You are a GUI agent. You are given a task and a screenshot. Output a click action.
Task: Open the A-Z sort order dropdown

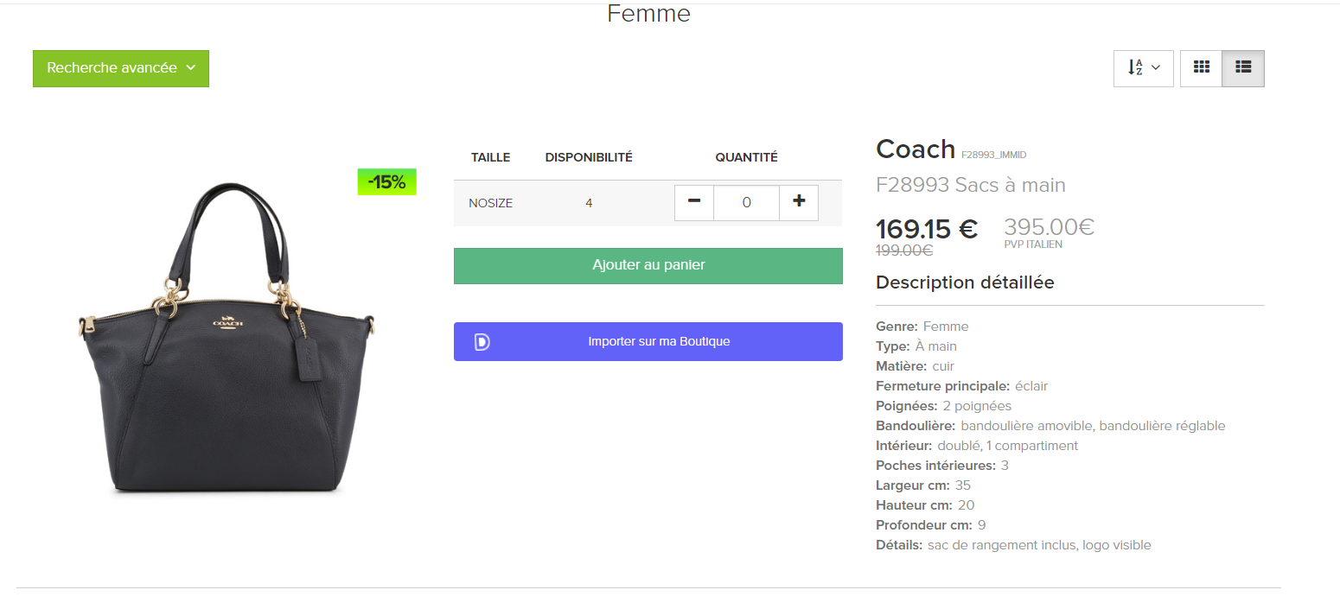point(1143,67)
